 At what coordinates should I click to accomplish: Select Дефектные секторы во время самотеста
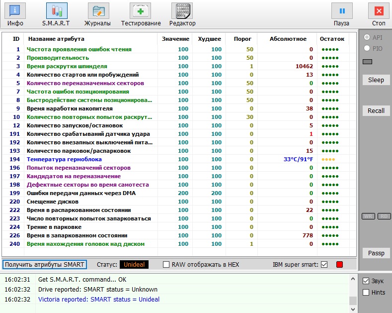[x=179, y=185]
